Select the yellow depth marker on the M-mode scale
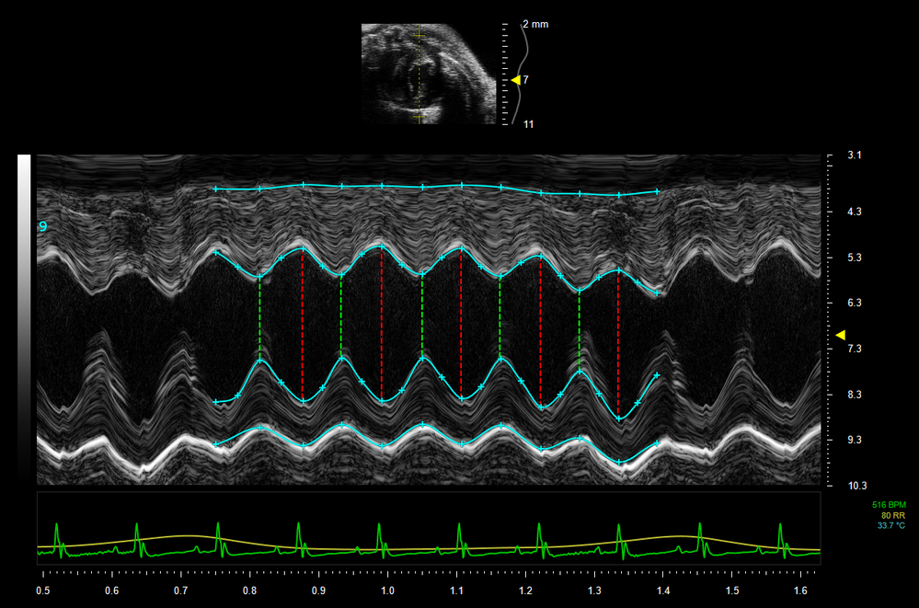This screenshot has height=608, width=919. pyautogui.click(x=841, y=335)
